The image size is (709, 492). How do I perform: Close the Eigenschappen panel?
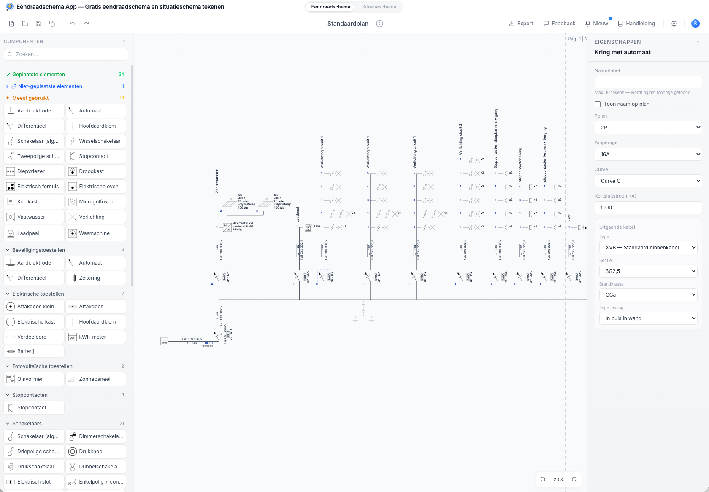click(698, 42)
